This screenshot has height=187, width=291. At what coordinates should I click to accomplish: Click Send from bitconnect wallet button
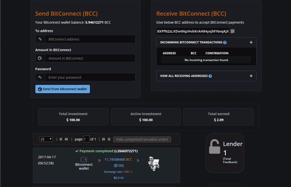pyautogui.click(x=63, y=89)
